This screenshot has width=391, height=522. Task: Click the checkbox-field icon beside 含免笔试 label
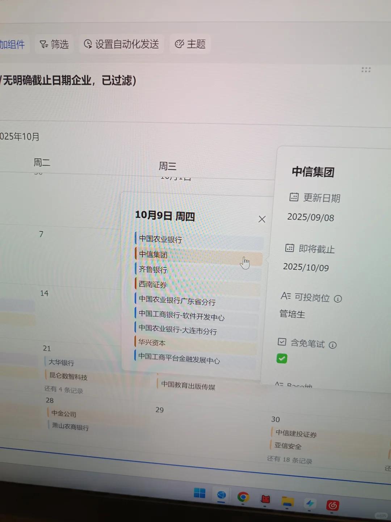coord(282,342)
